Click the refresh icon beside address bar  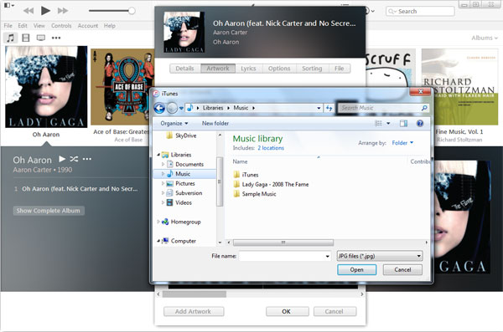[329, 108]
